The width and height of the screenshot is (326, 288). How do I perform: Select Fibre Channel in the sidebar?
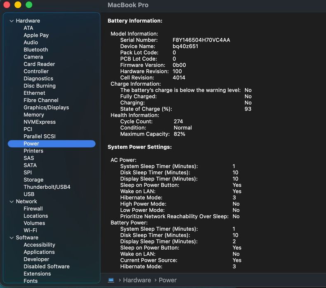pyautogui.click(x=41, y=100)
